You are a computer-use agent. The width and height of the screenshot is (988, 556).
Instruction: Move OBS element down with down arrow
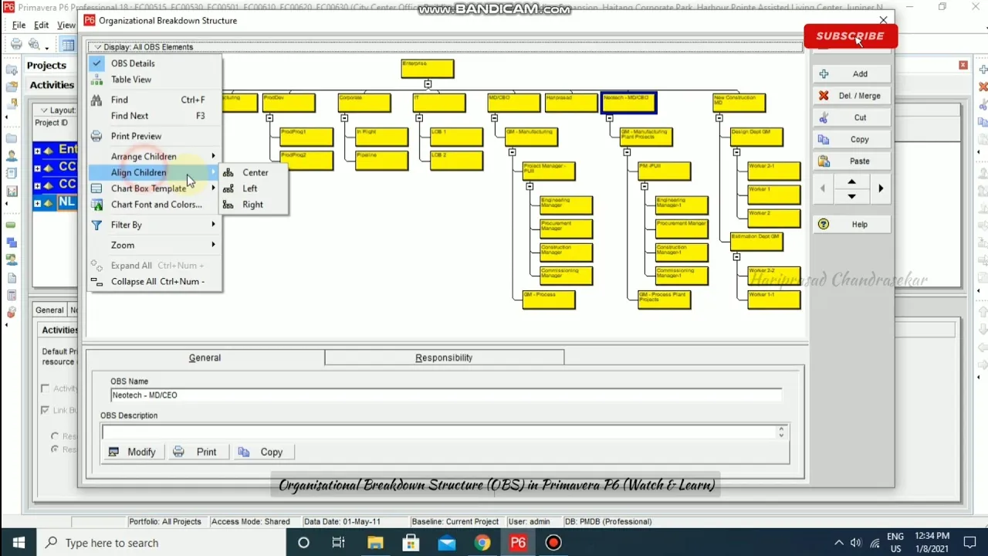851,196
